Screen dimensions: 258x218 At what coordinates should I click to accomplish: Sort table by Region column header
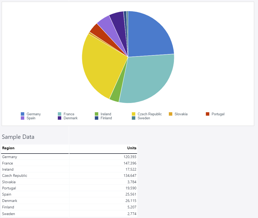[x=8, y=148]
